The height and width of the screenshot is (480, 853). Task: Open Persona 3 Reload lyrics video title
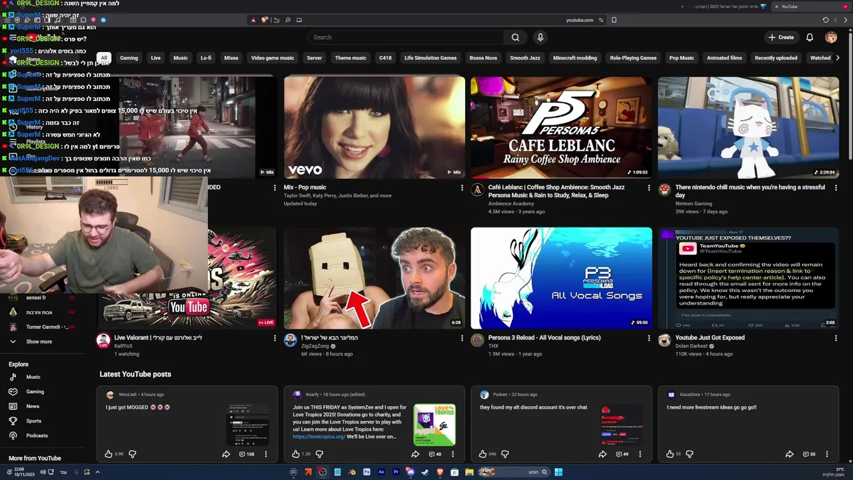pyautogui.click(x=544, y=338)
